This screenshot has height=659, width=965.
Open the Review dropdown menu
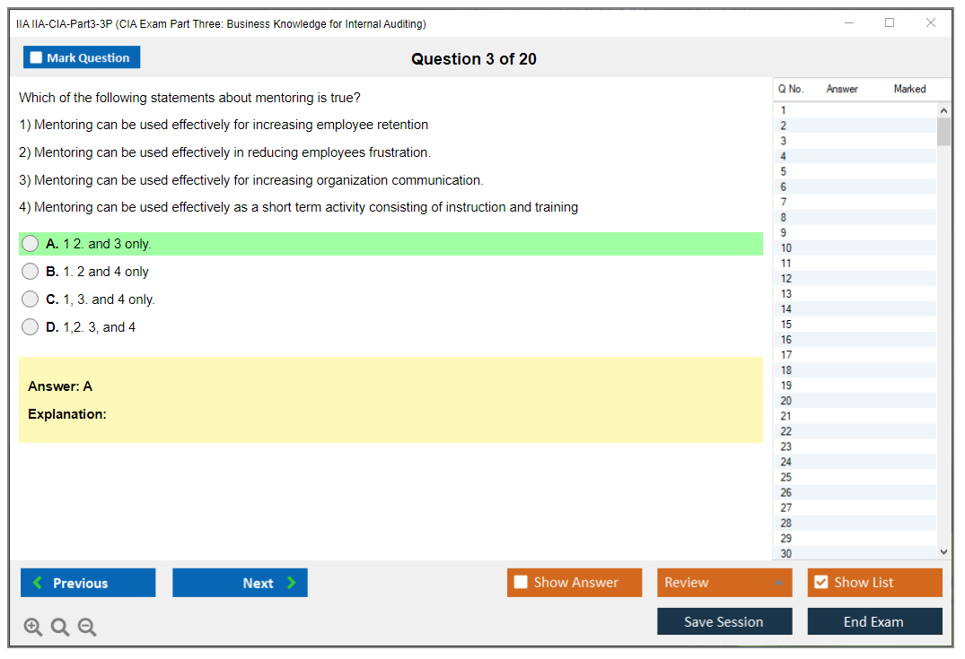click(x=724, y=583)
